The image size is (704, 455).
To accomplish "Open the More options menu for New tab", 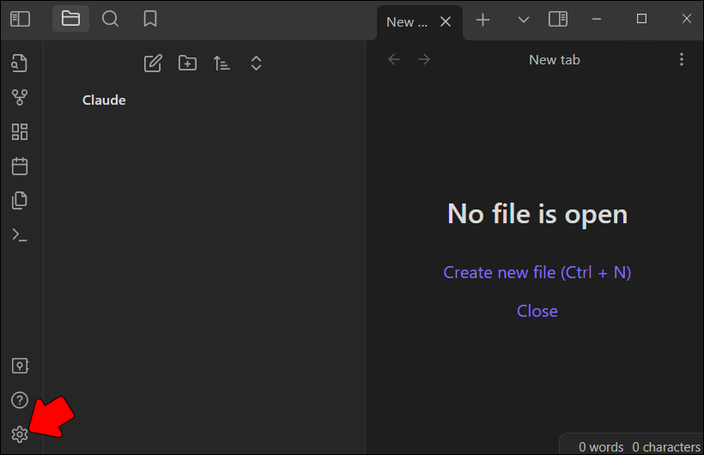I will [682, 59].
